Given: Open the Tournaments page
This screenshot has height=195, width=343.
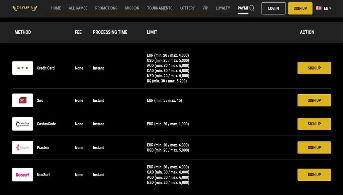Looking at the screenshot, I should click(x=160, y=8).
